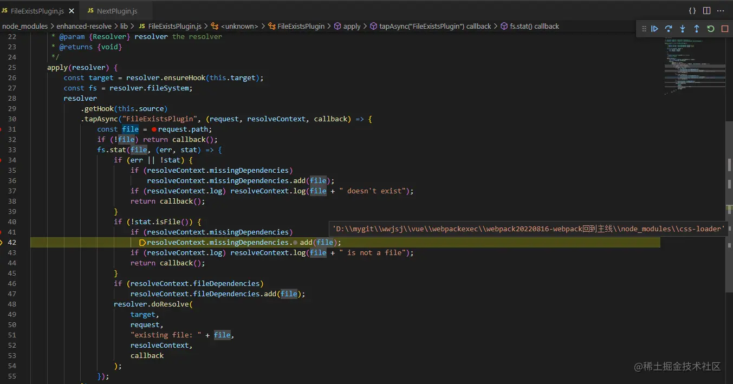Image resolution: width=733 pixels, height=384 pixels.
Task: Open the lib breadcrumb segment
Action: tap(124, 26)
